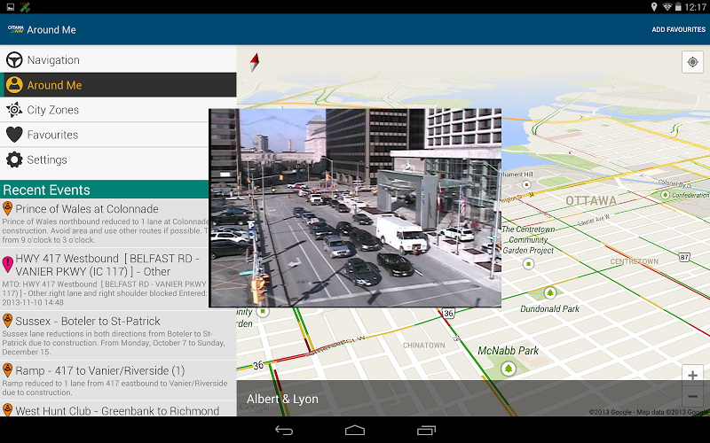Open West Hunt Club - Greenbank event
710x443 pixels.
118,409
